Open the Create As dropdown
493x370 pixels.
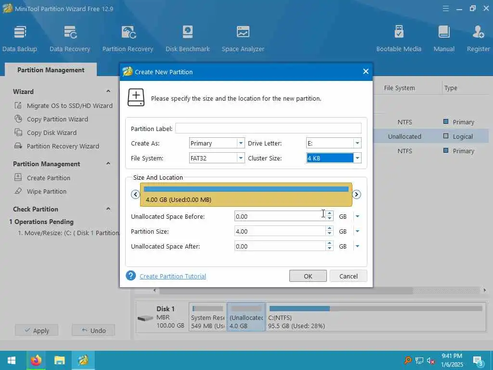pyautogui.click(x=241, y=143)
